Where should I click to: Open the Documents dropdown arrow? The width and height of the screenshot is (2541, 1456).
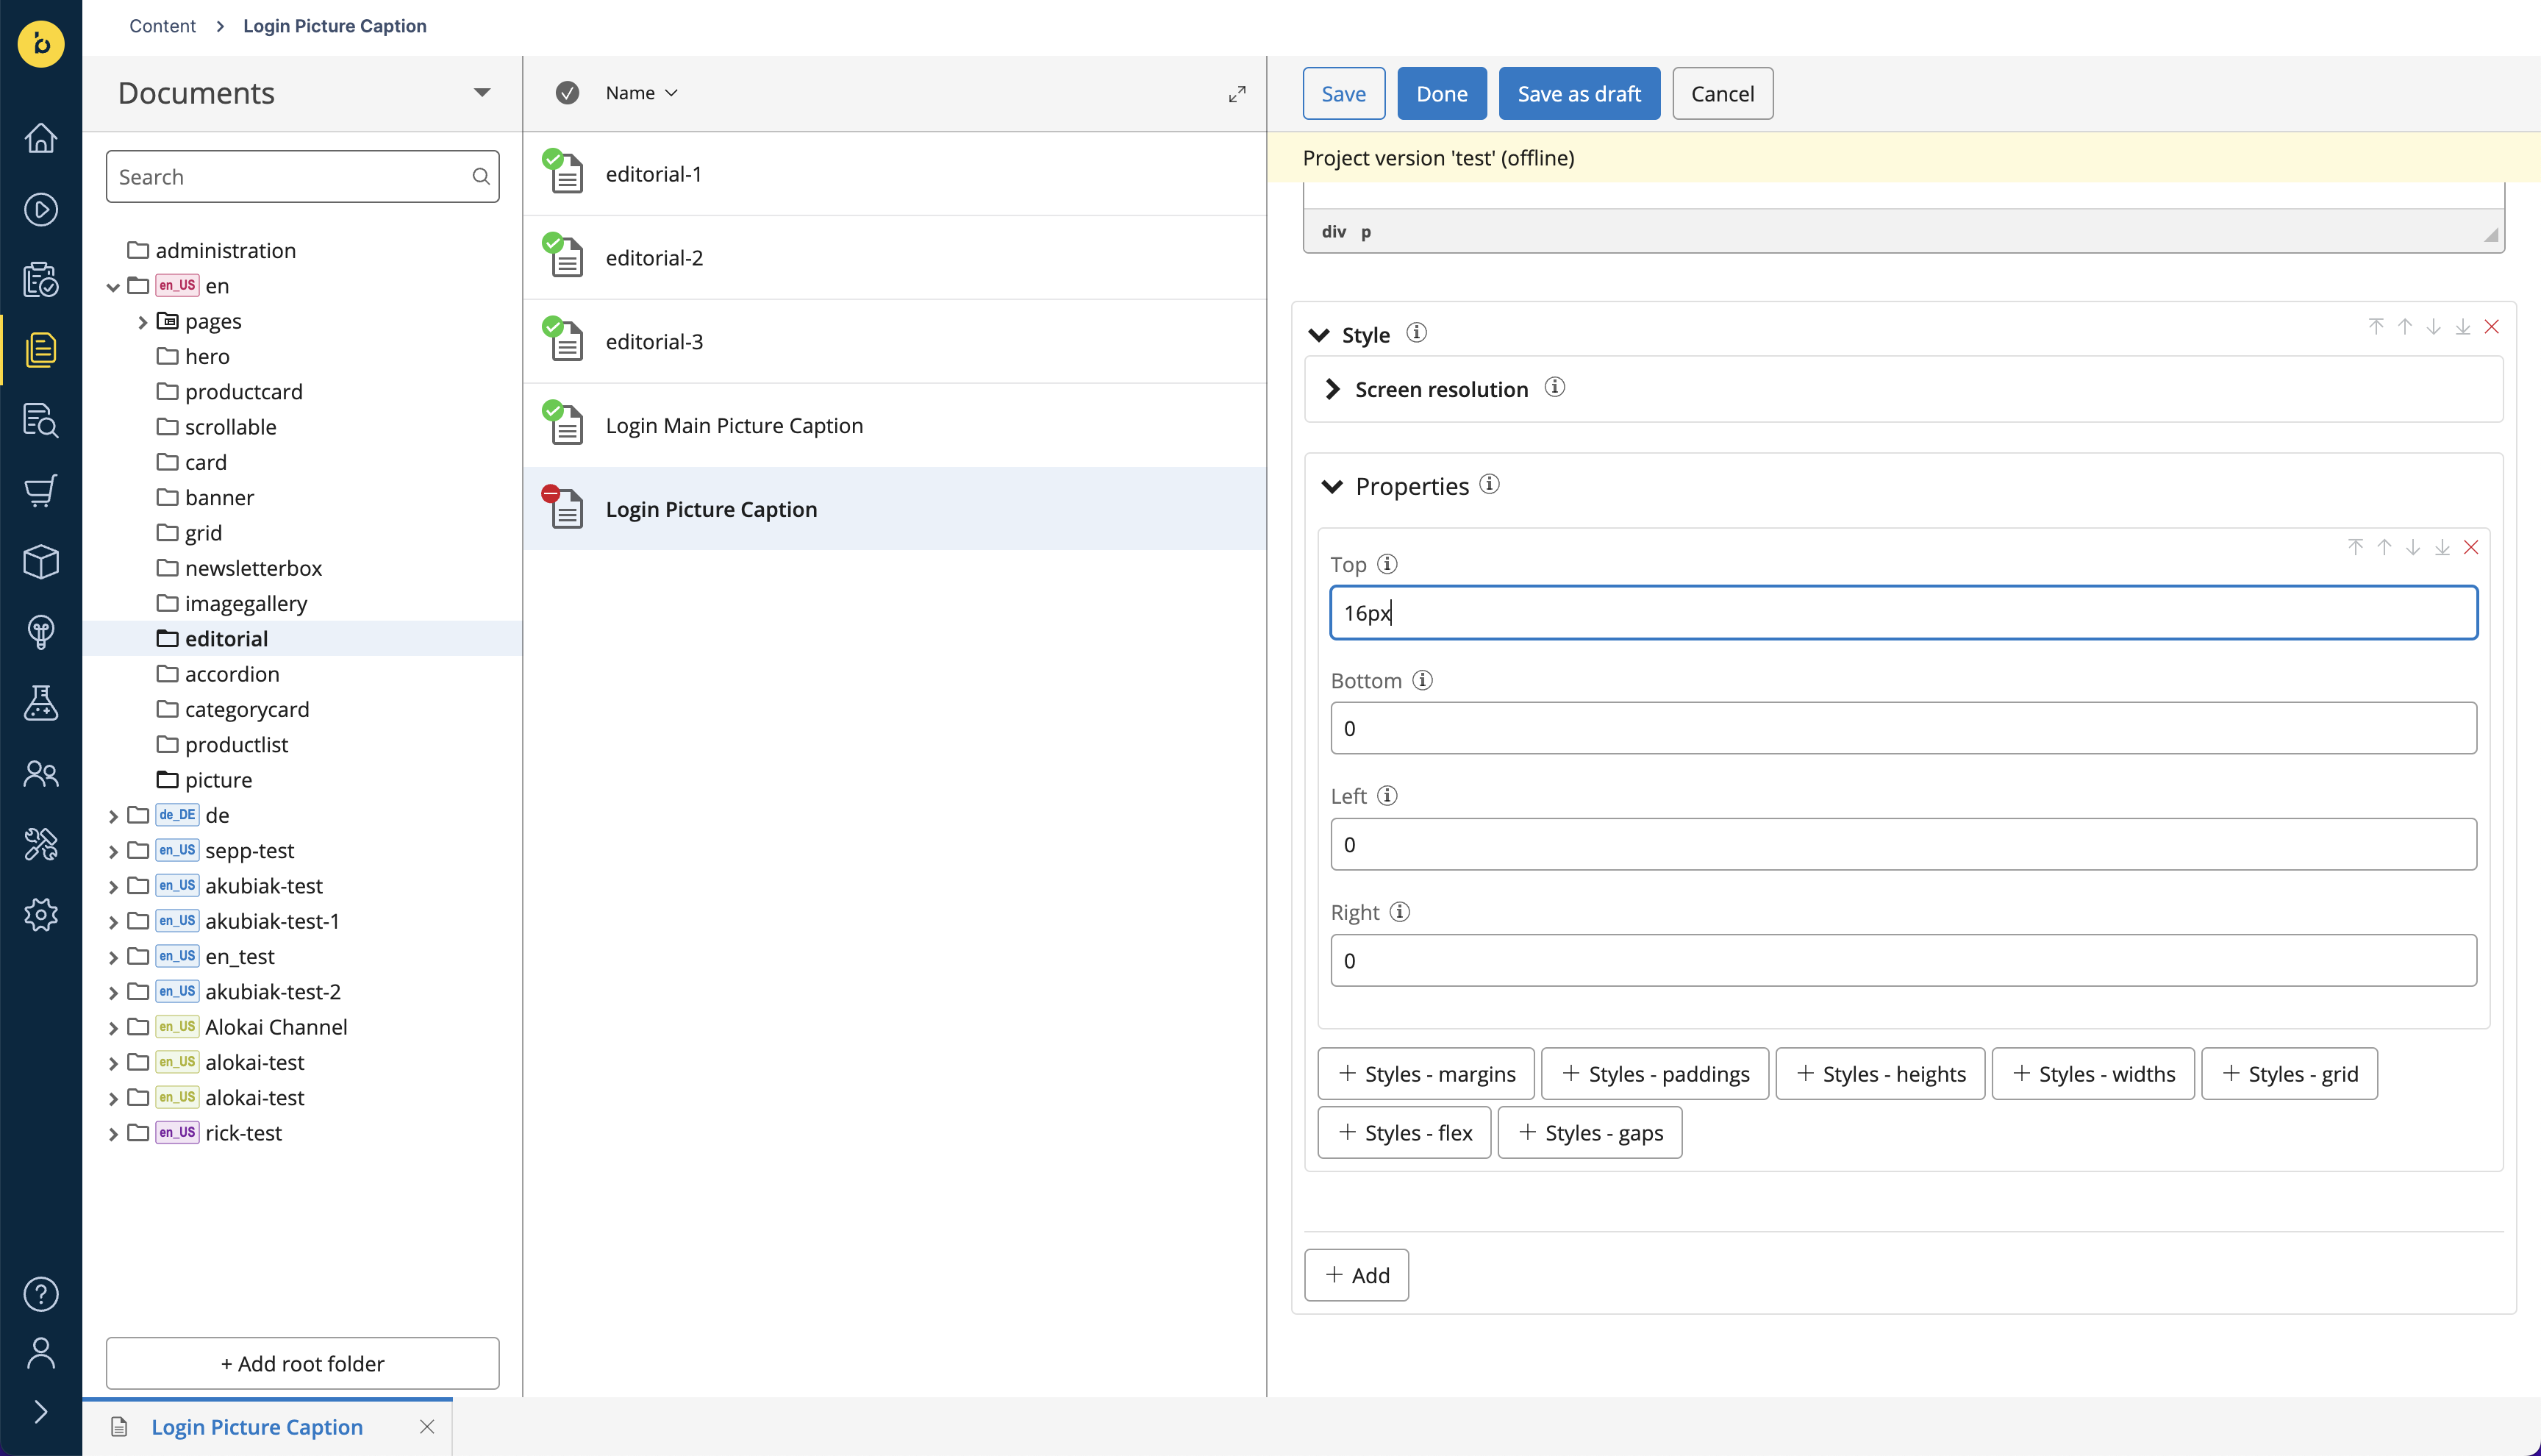[482, 93]
